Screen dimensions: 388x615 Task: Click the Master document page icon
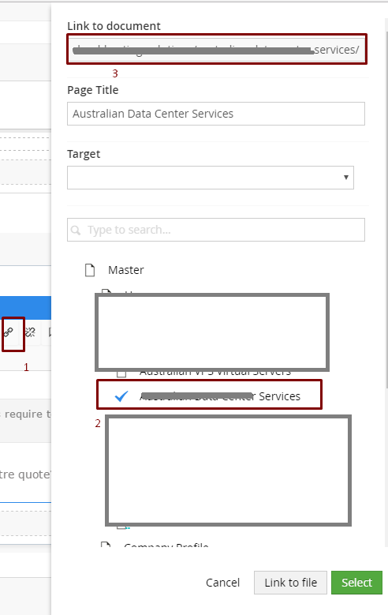tap(90, 270)
